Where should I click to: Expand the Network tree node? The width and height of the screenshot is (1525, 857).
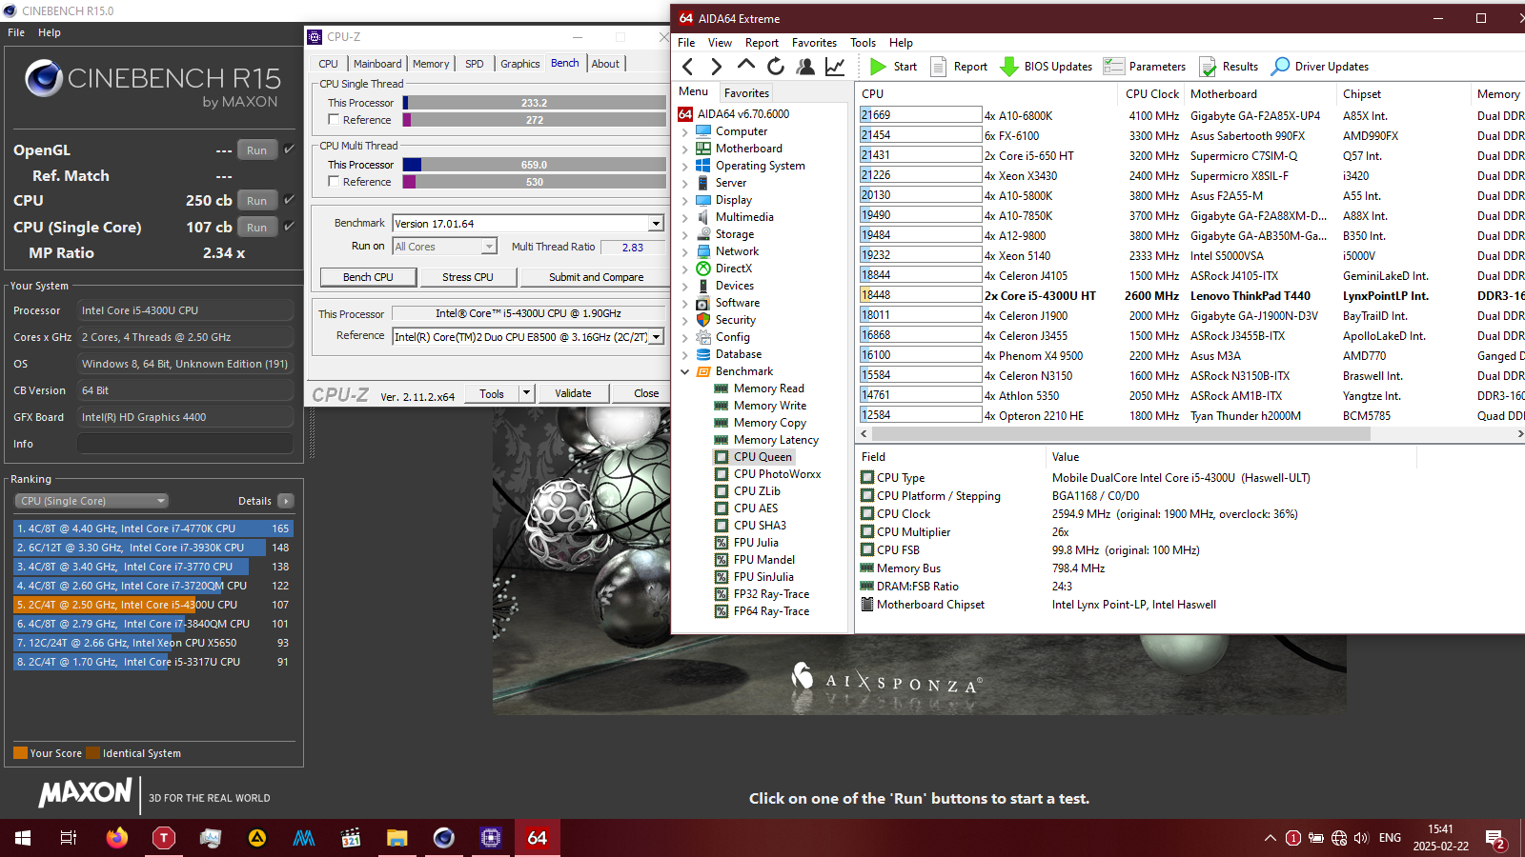pyautogui.click(x=684, y=251)
